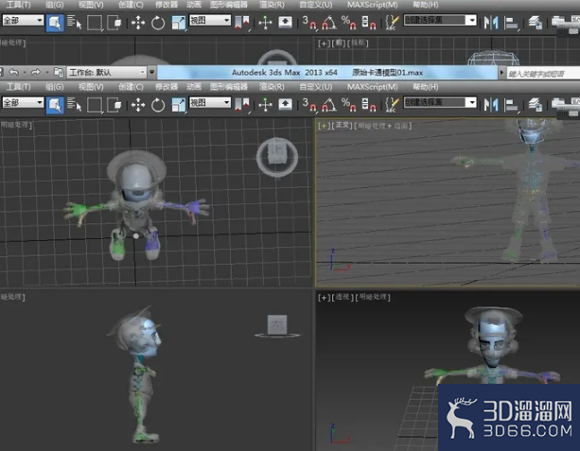Click Use Pivot Point Center in toolbar beneath the title bar
The height and width of the screenshot is (451, 580).
coord(242,105)
